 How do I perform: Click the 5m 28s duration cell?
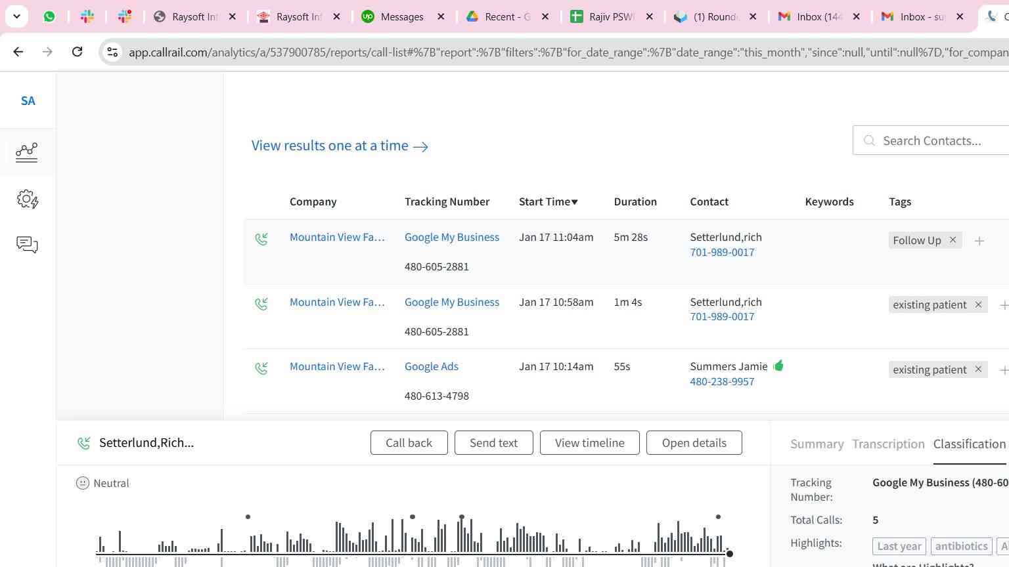tap(631, 237)
